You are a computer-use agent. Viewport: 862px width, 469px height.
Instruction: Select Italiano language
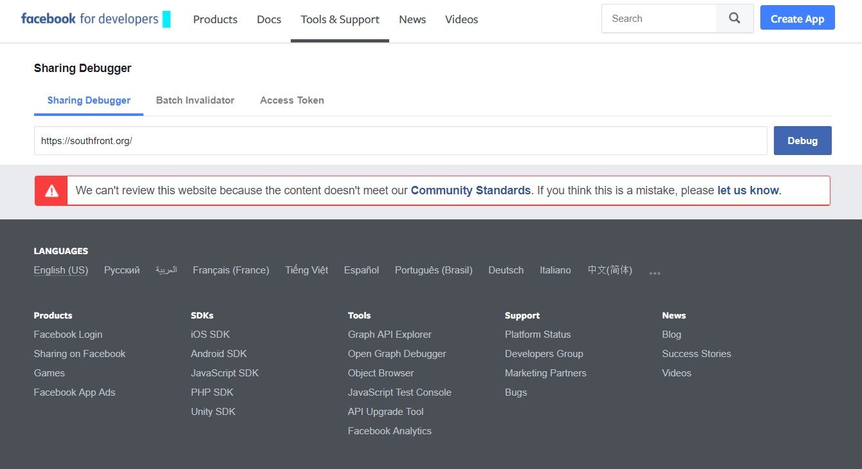click(555, 270)
